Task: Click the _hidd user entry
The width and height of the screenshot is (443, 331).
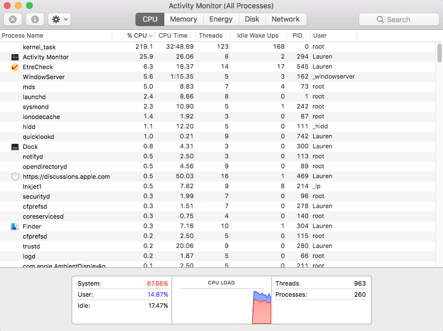Action: click(320, 127)
